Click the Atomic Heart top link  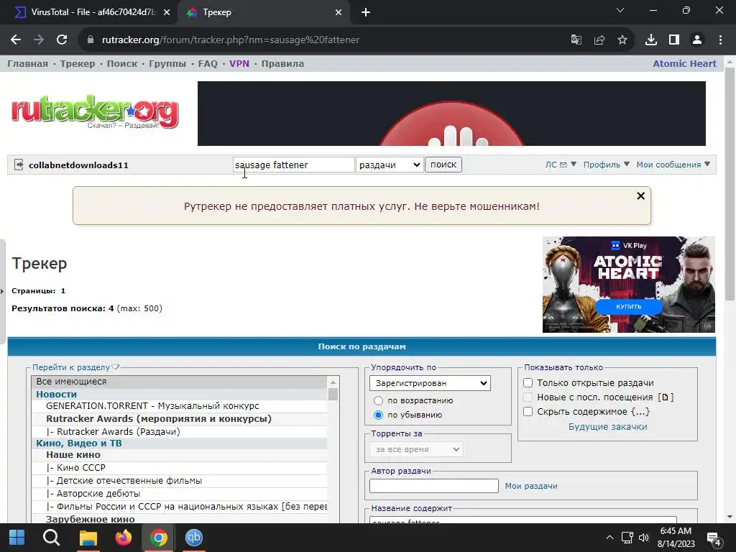[x=684, y=64]
